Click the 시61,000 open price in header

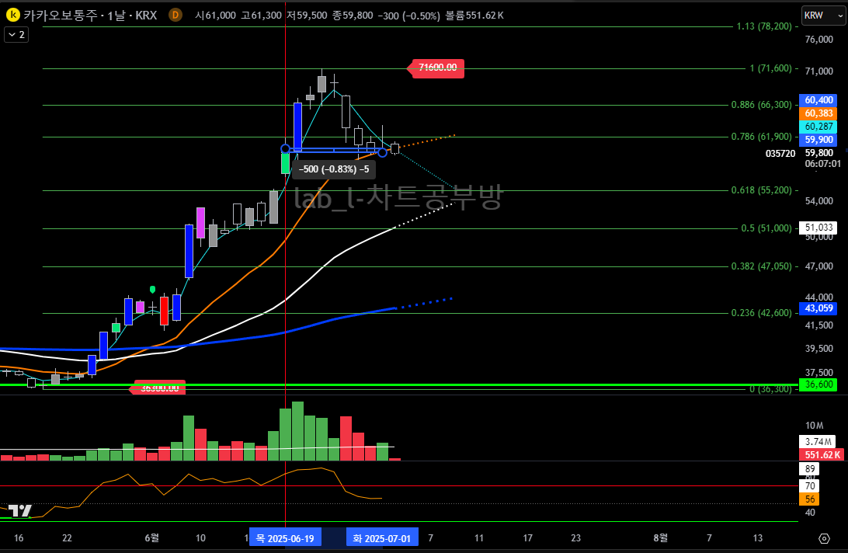[x=215, y=16]
